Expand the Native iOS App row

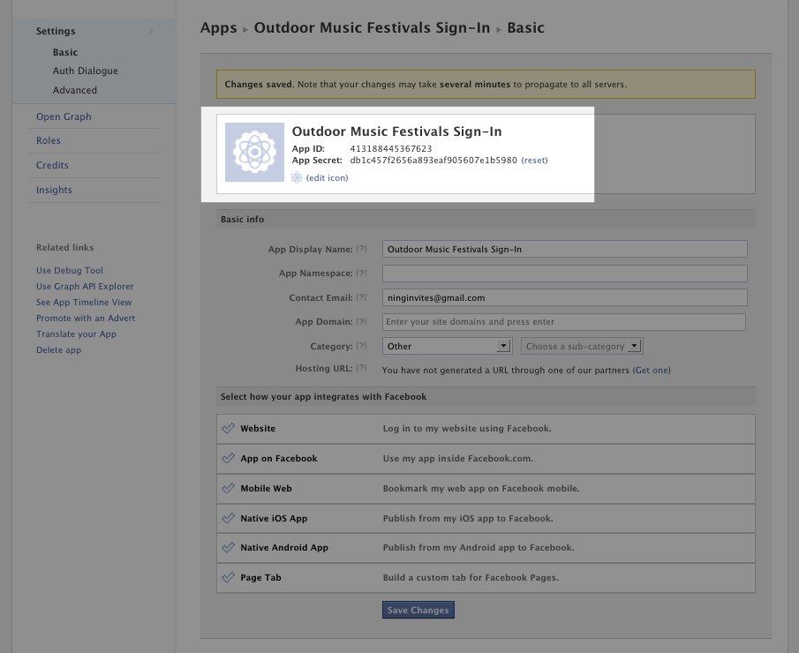(x=486, y=519)
